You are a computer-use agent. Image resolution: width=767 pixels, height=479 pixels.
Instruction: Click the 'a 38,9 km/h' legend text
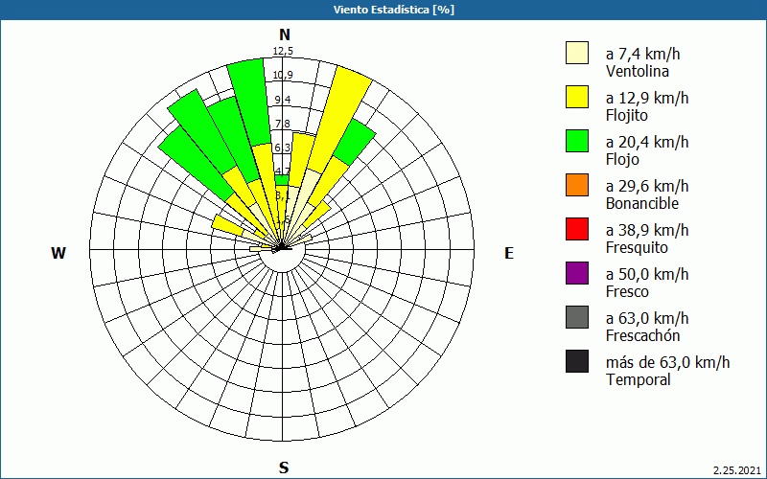coord(647,230)
